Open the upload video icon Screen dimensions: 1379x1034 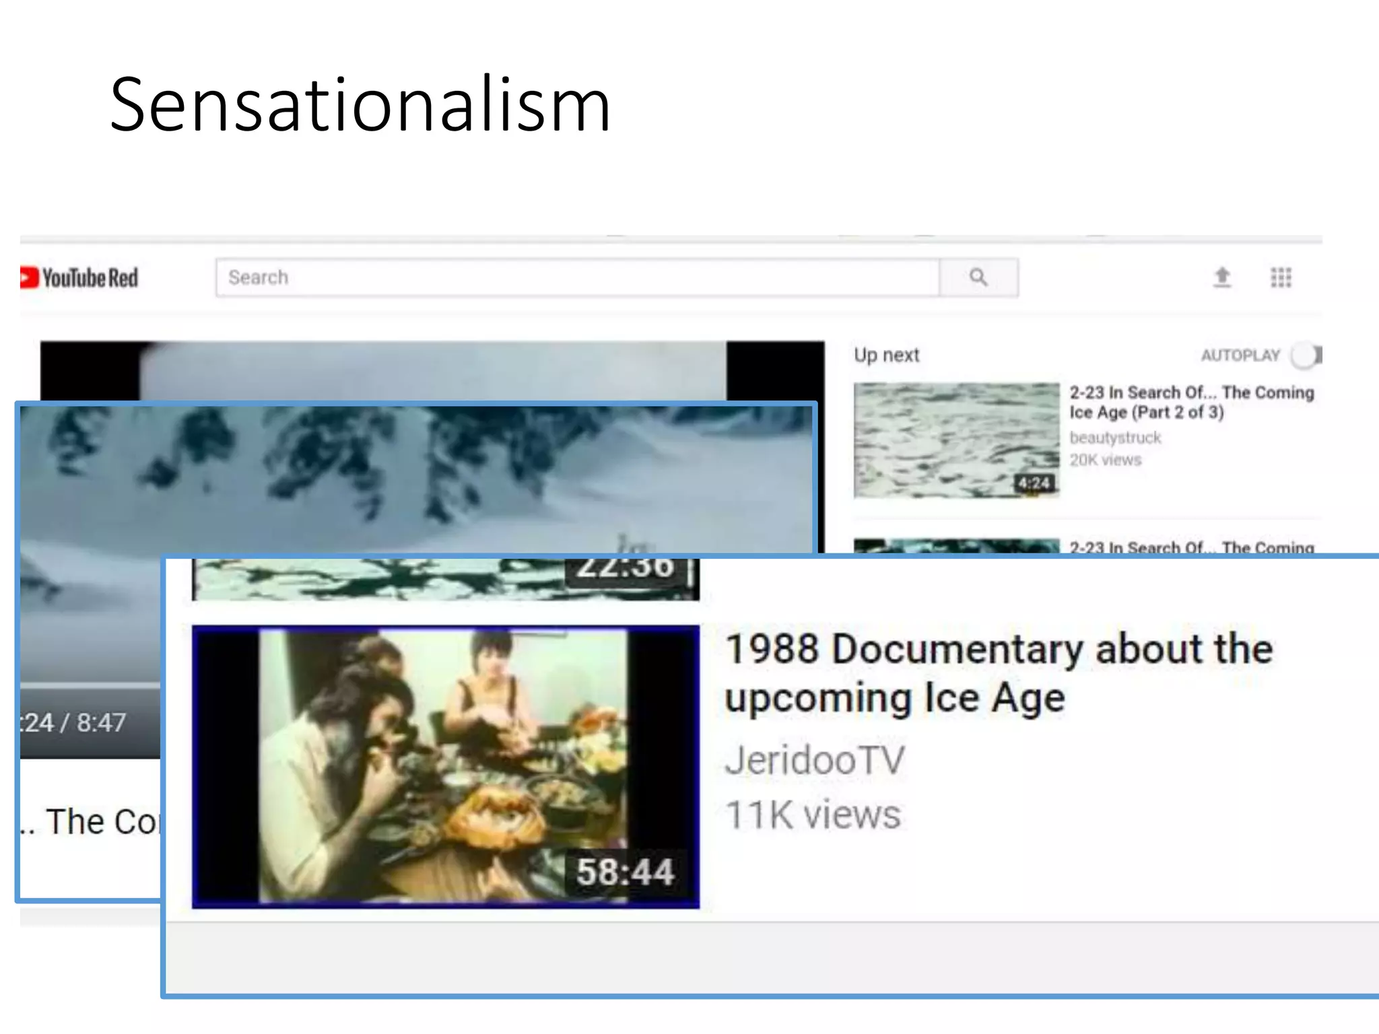(1222, 277)
